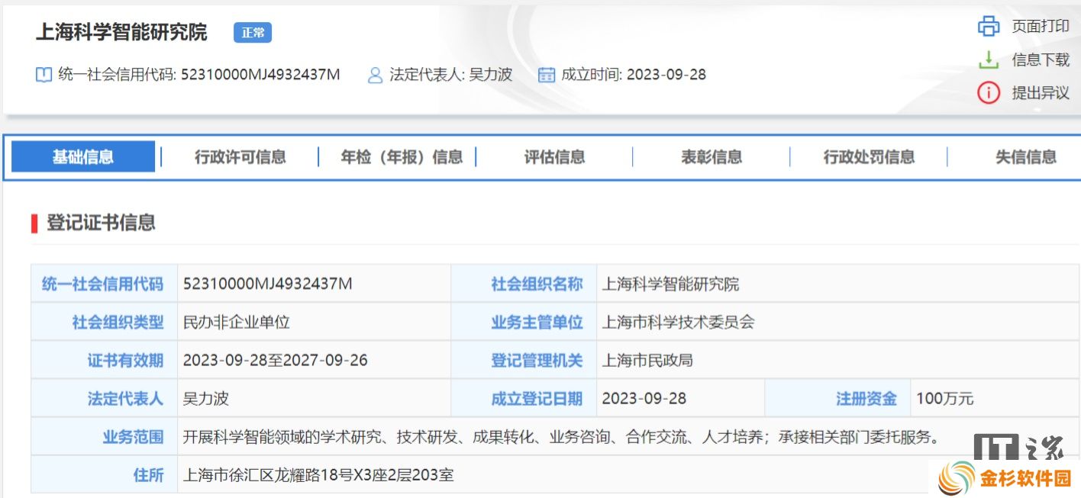
Task: Click the business scope text starting 开展科学智能领域
Action: click(561, 437)
